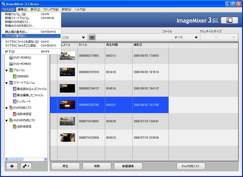The image size is (243, 177).
Task: Click the AVCHD作成リスト disc icon
Action: coord(11,120)
